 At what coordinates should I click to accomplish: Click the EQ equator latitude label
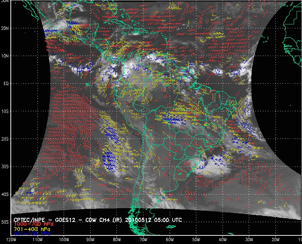coord(5,83)
